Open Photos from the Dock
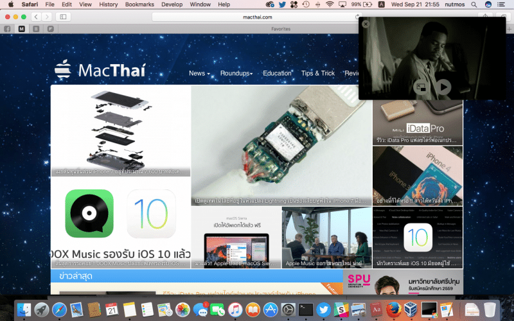 point(182,309)
